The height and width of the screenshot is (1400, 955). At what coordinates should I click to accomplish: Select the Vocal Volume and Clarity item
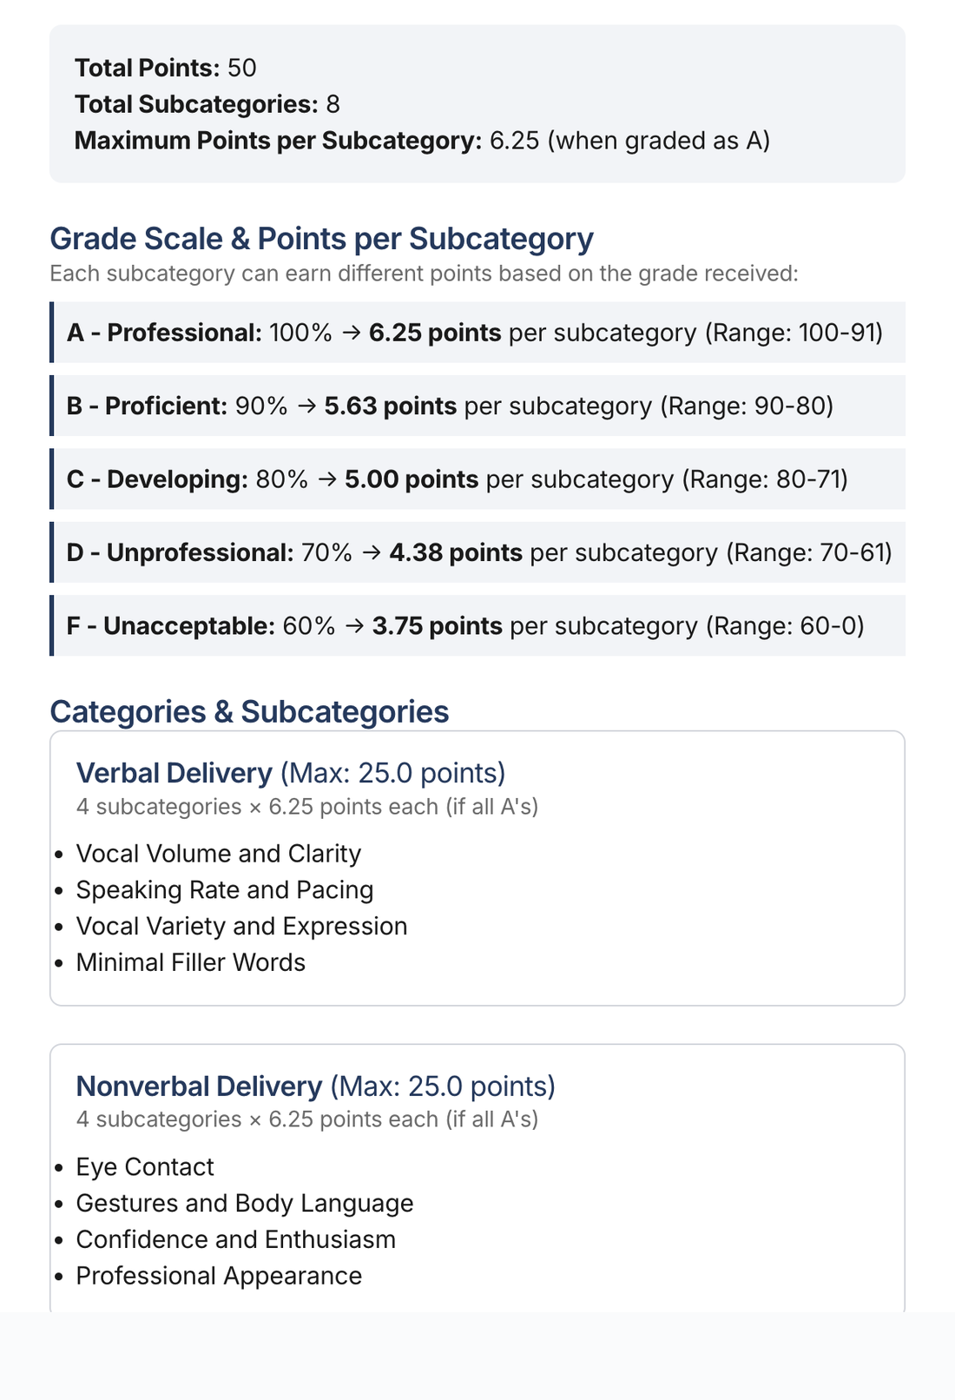219,854
